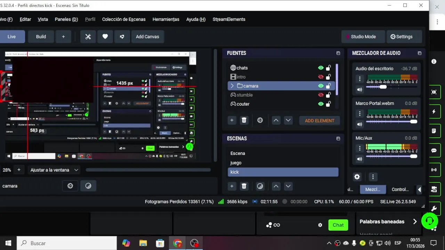Screen dimensions: 445x250
Task: Add a new scene with plus icon in Escenas
Action: pyautogui.click(x=232, y=186)
